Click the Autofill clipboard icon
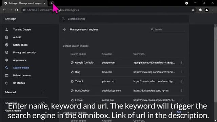Screen dimensions: 217x122 click(7, 37)
